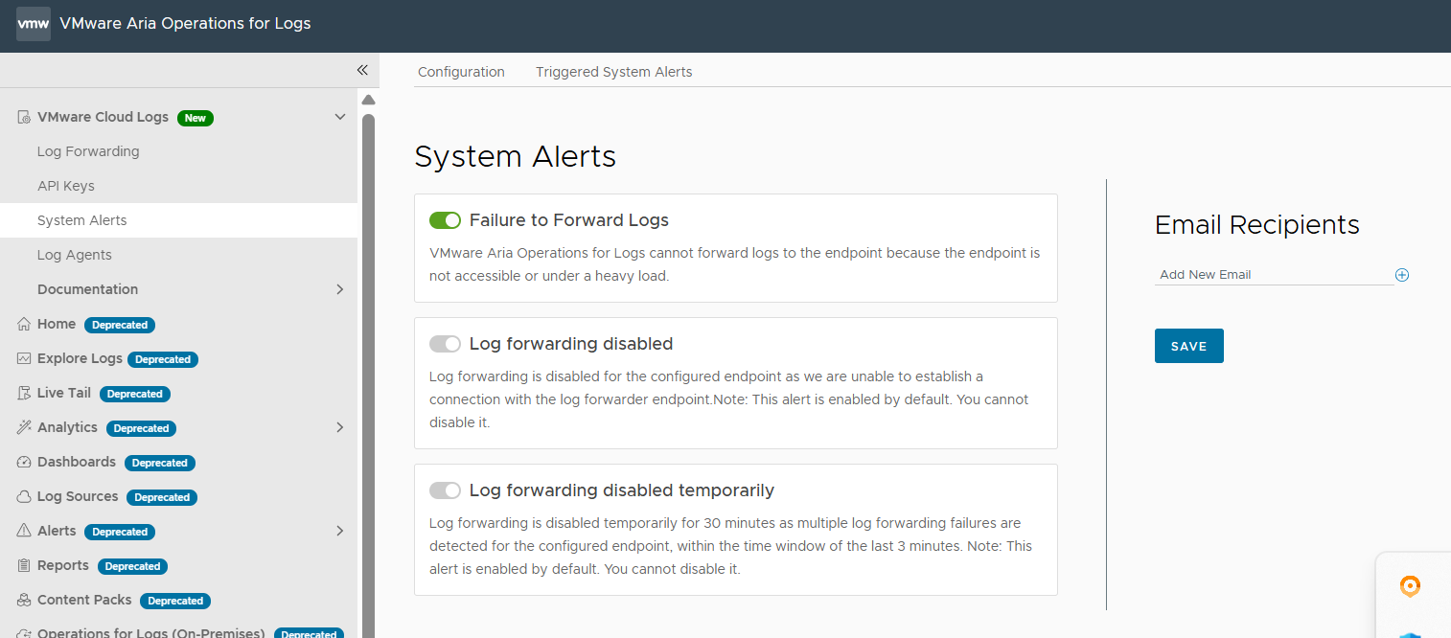Expand the Documentation submenu
Image resolution: width=1451 pixels, height=638 pixels.
pos(339,289)
